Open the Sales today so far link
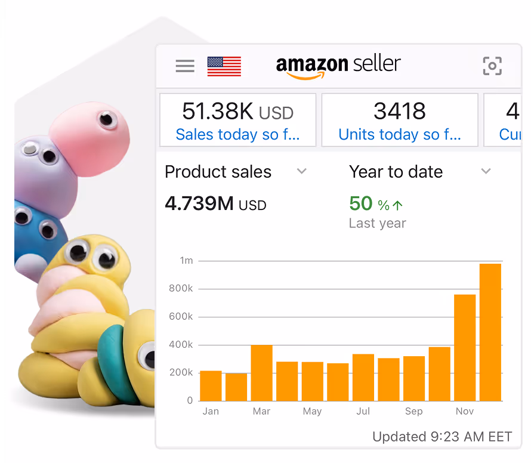531x463 pixels. [237, 135]
